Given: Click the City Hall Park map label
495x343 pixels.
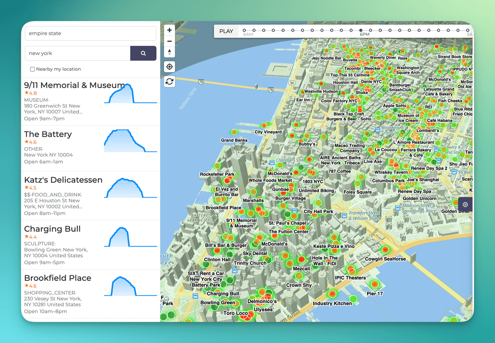Looking at the screenshot, I should tap(318, 212).
